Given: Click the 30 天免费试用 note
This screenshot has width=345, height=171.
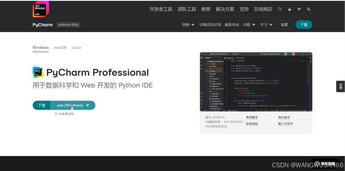Looking at the screenshot, I should click(x=64, y=114).
